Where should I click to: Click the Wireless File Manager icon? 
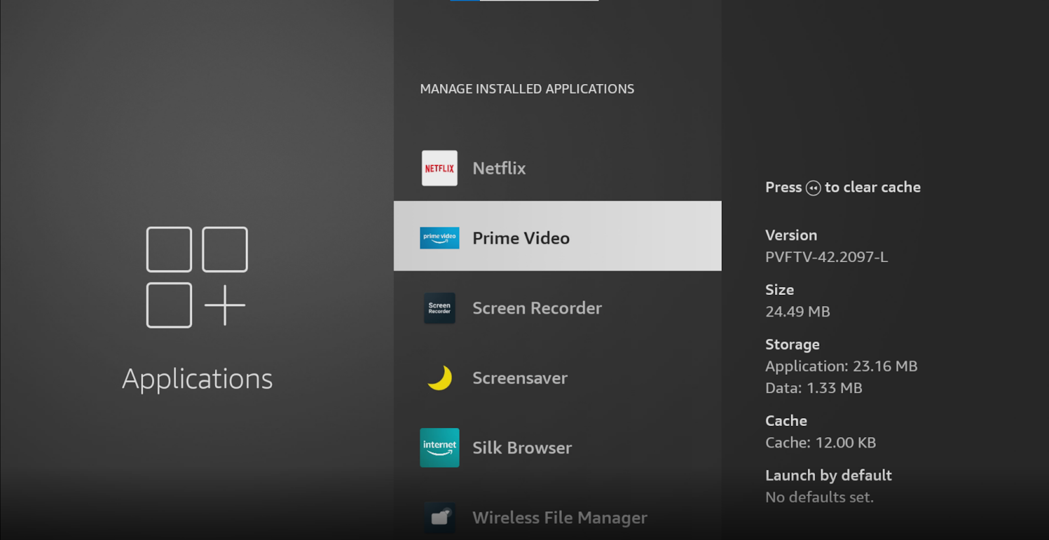point(439,518)
